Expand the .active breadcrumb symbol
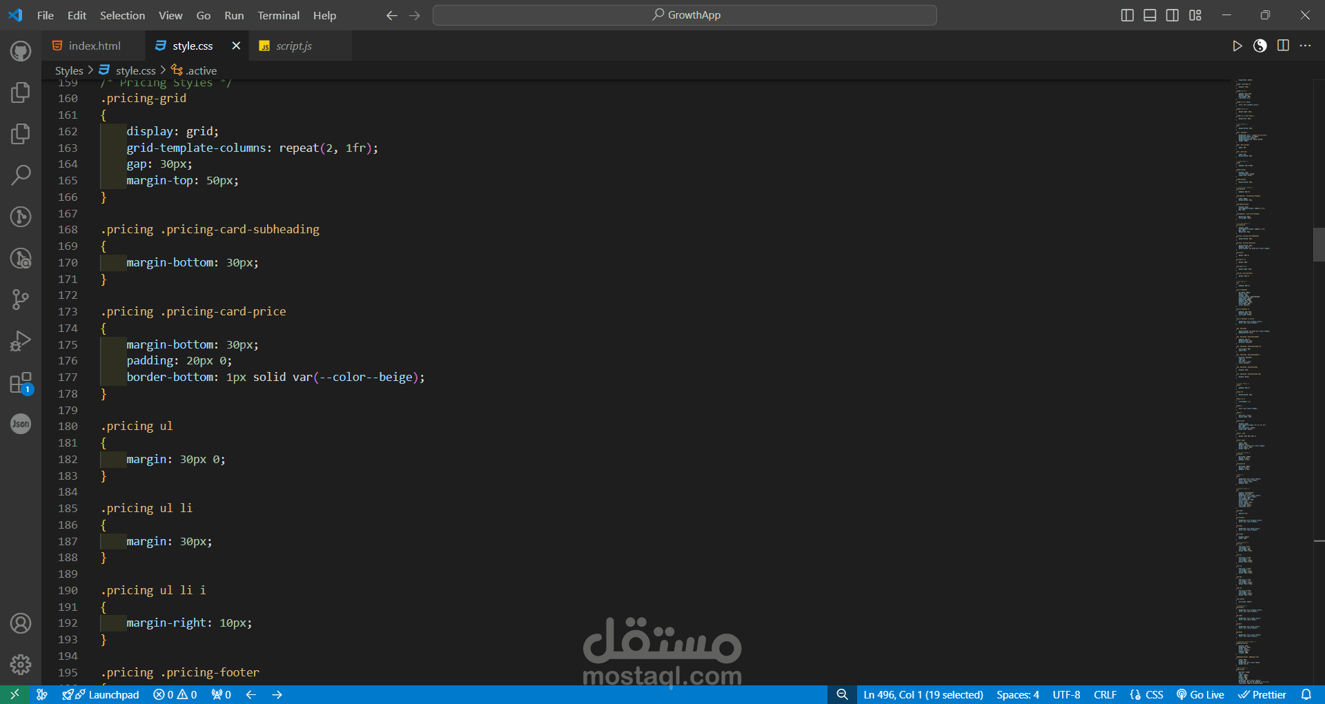Viewport: 1325px width, 704px height. [194, 70]
